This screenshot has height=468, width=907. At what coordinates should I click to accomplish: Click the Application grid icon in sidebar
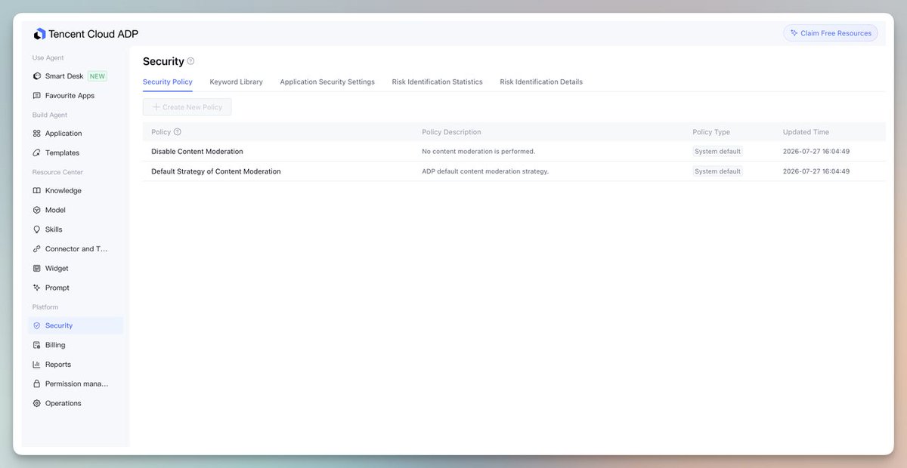(x=37, y=134)
